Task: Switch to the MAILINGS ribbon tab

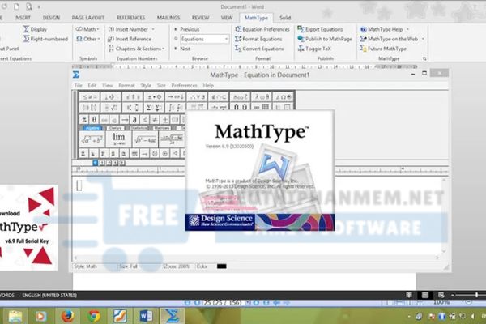Action: click(168, 18)
